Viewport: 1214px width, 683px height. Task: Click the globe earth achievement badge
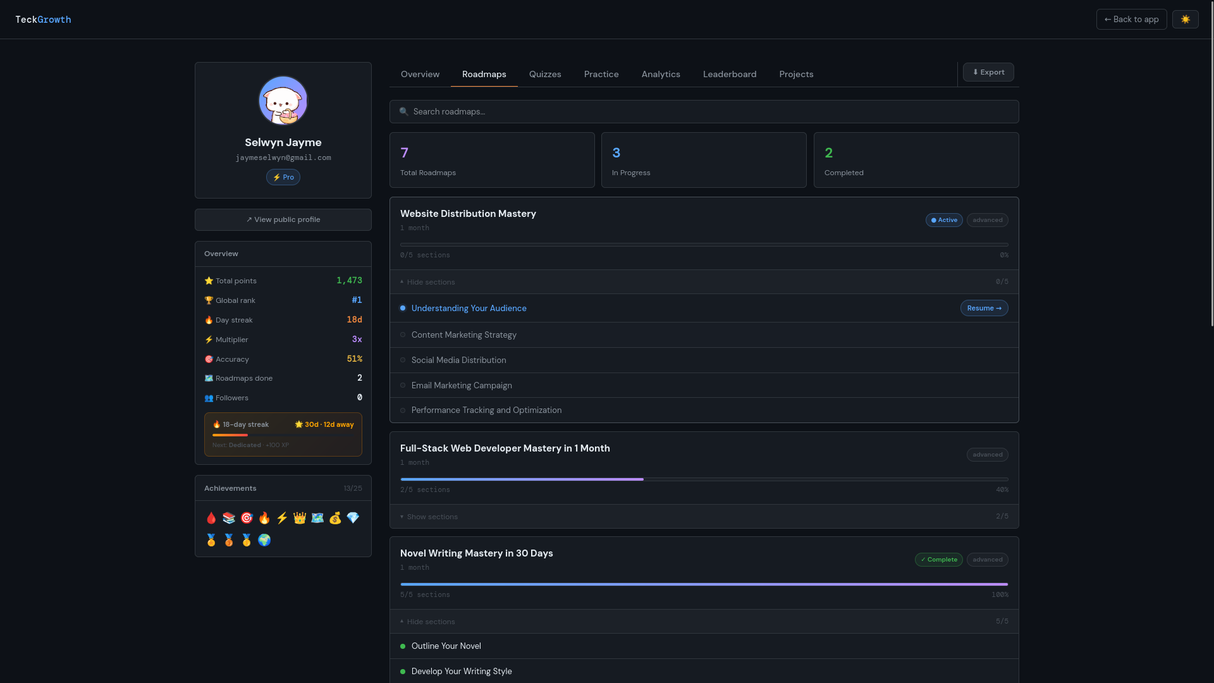click(264, 540)
